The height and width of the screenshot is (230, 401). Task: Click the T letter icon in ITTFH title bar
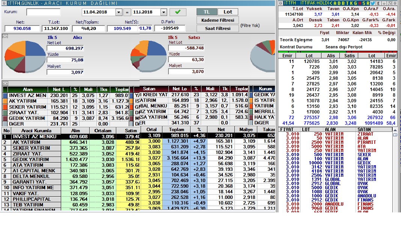coord(347,3)
